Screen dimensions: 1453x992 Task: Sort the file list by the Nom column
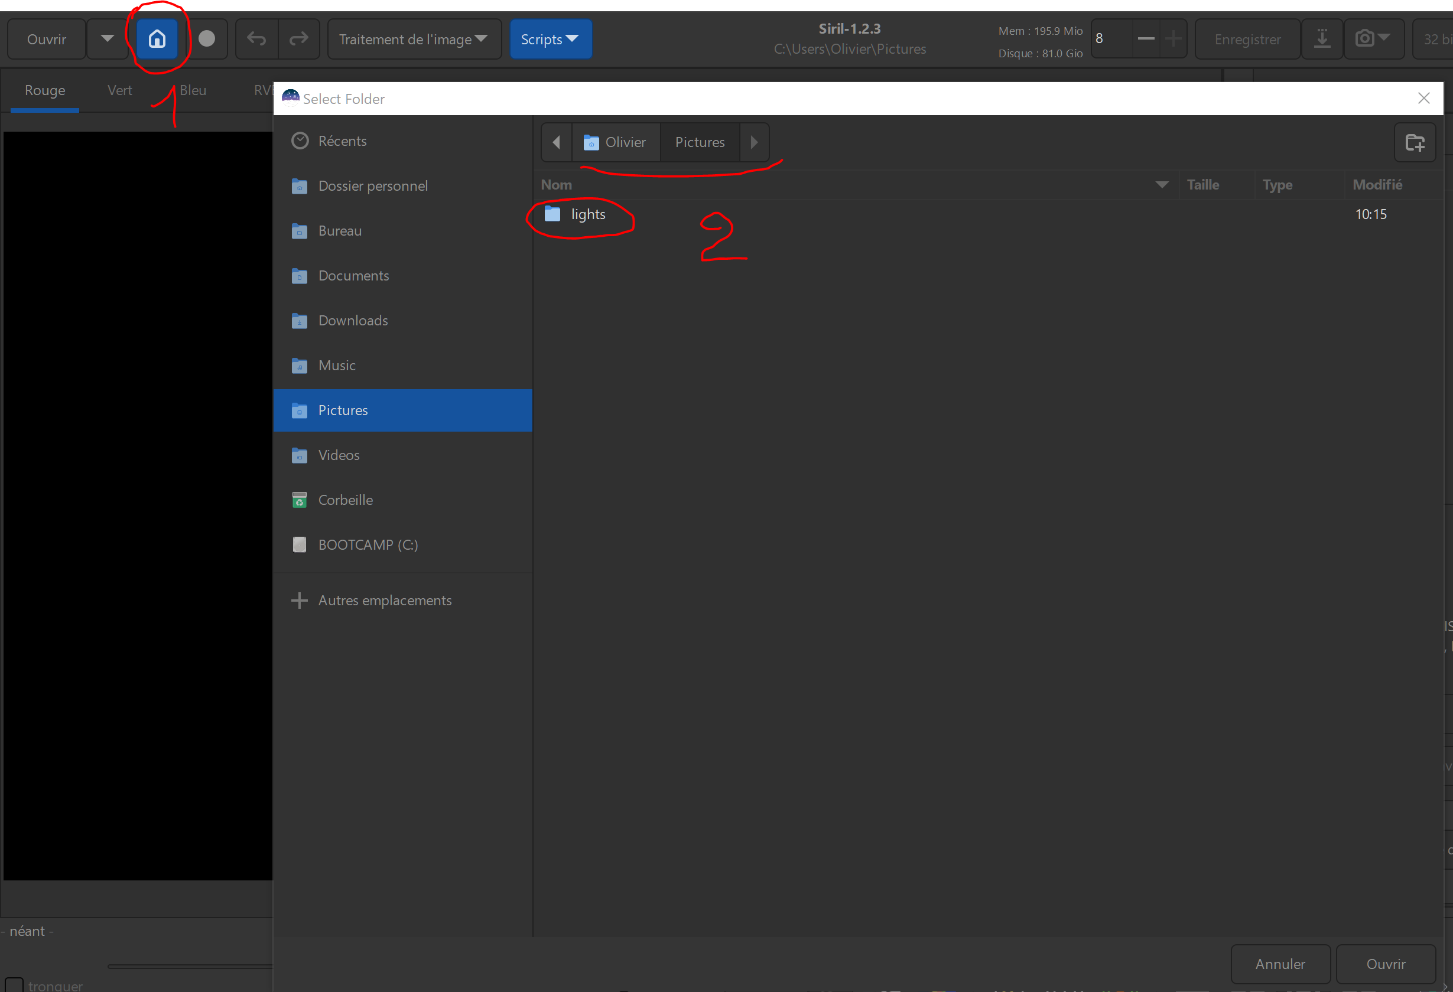click(x=557, y=185)
